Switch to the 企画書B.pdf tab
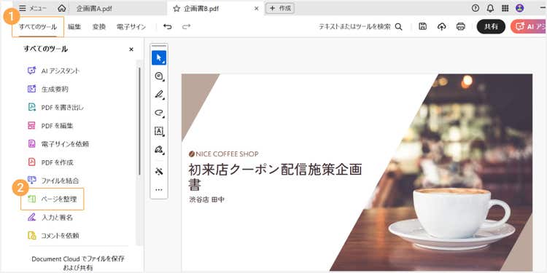 point(201,9)
